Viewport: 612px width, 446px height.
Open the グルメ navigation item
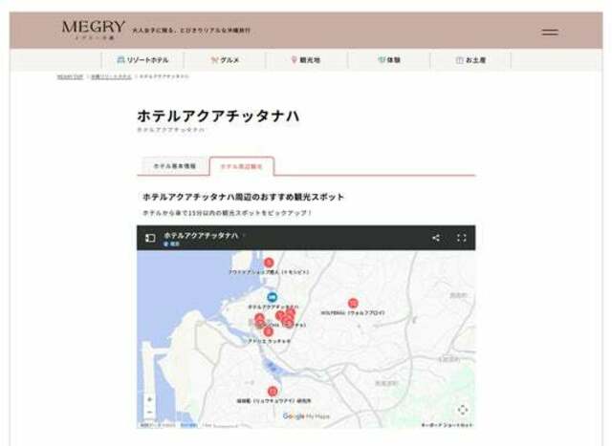coord(225,60)
